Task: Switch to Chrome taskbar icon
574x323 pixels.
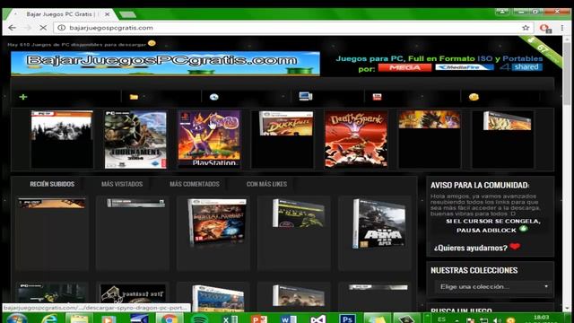Action: 170,319
